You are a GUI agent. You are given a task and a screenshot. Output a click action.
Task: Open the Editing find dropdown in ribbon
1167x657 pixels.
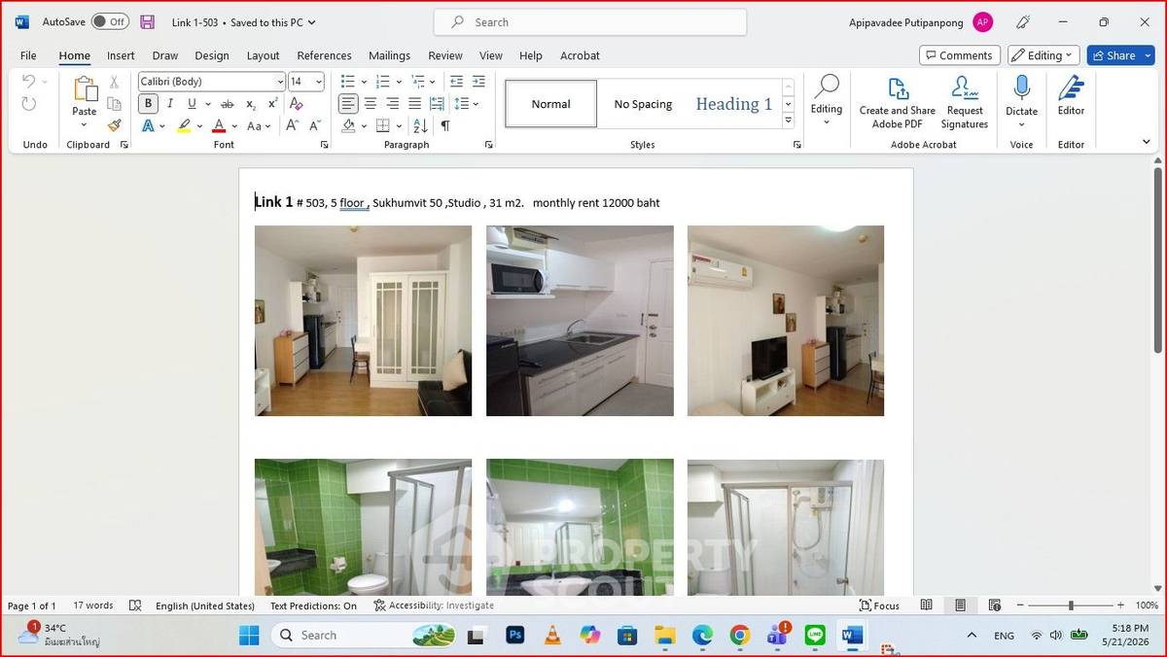point(827,100)
